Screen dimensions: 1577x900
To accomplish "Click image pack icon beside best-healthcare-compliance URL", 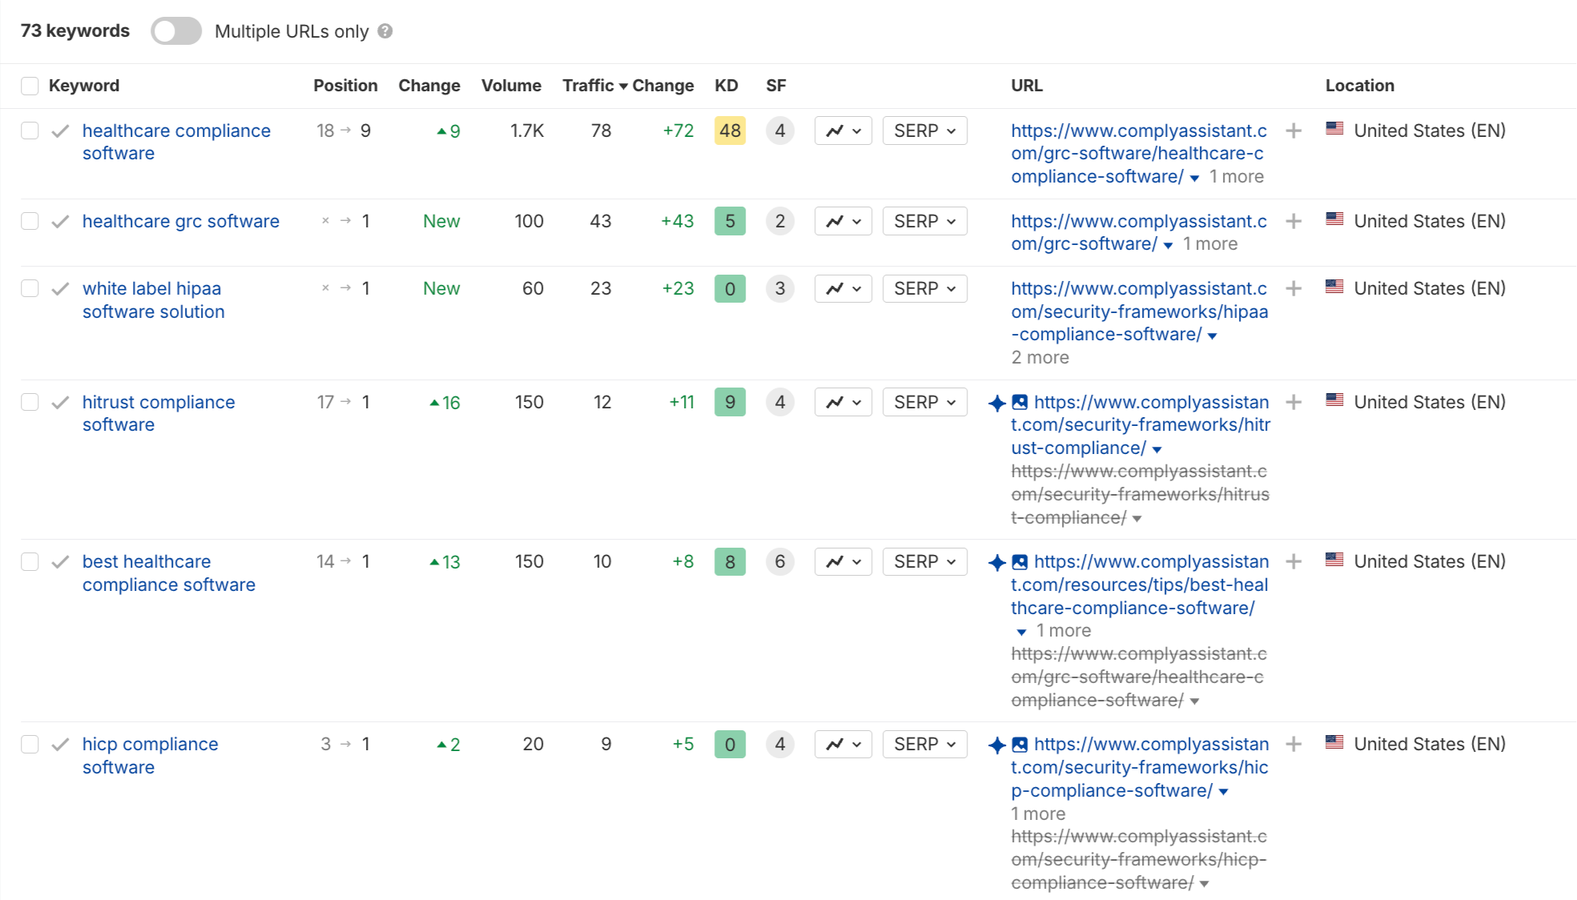I will (x=1020, y=561).
